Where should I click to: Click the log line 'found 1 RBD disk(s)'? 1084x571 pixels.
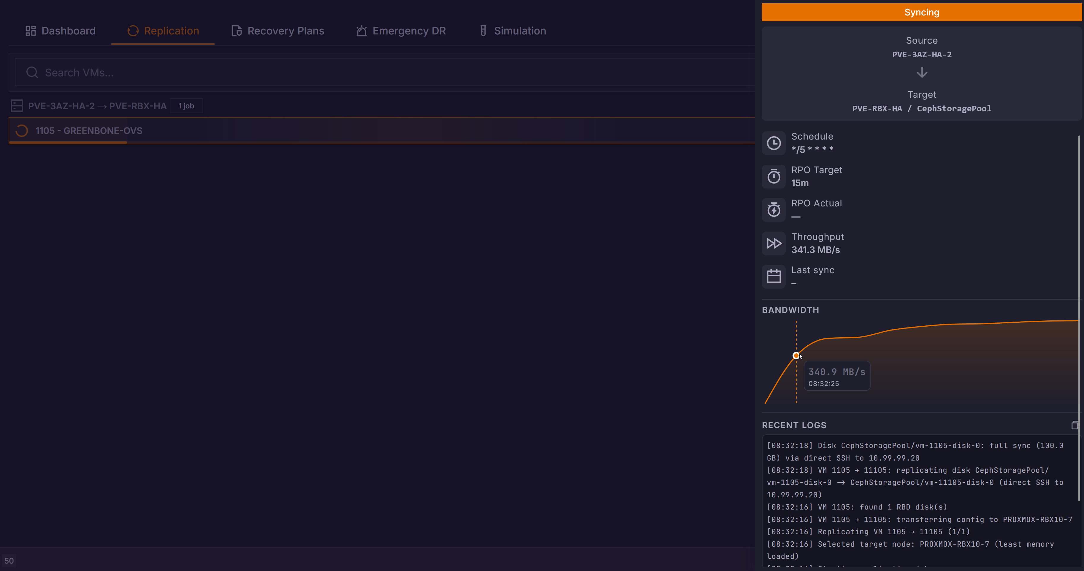pos(857,507)
